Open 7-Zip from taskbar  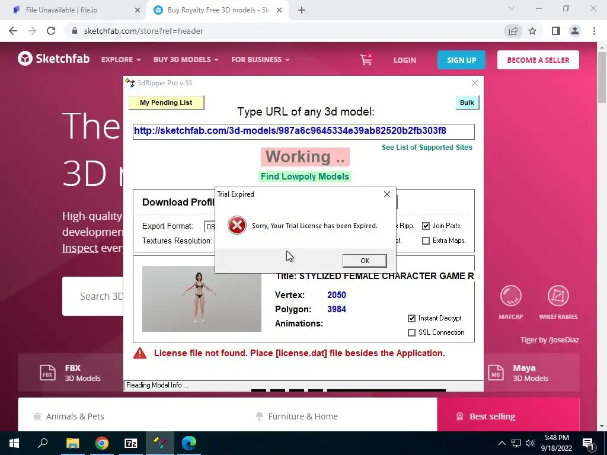[x=131, y=443]
